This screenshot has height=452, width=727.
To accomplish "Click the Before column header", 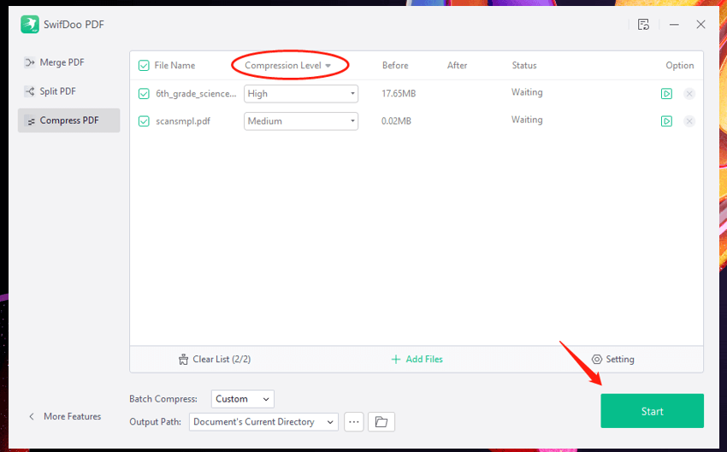I will 395,65.
